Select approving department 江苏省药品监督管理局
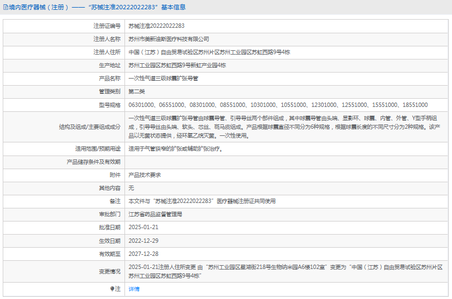The width and height of the screenshot is (452, 299). click(x=155, y=214)
